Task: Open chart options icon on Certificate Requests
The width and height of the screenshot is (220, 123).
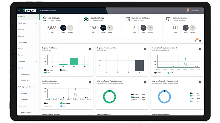Action: [90, 82]
